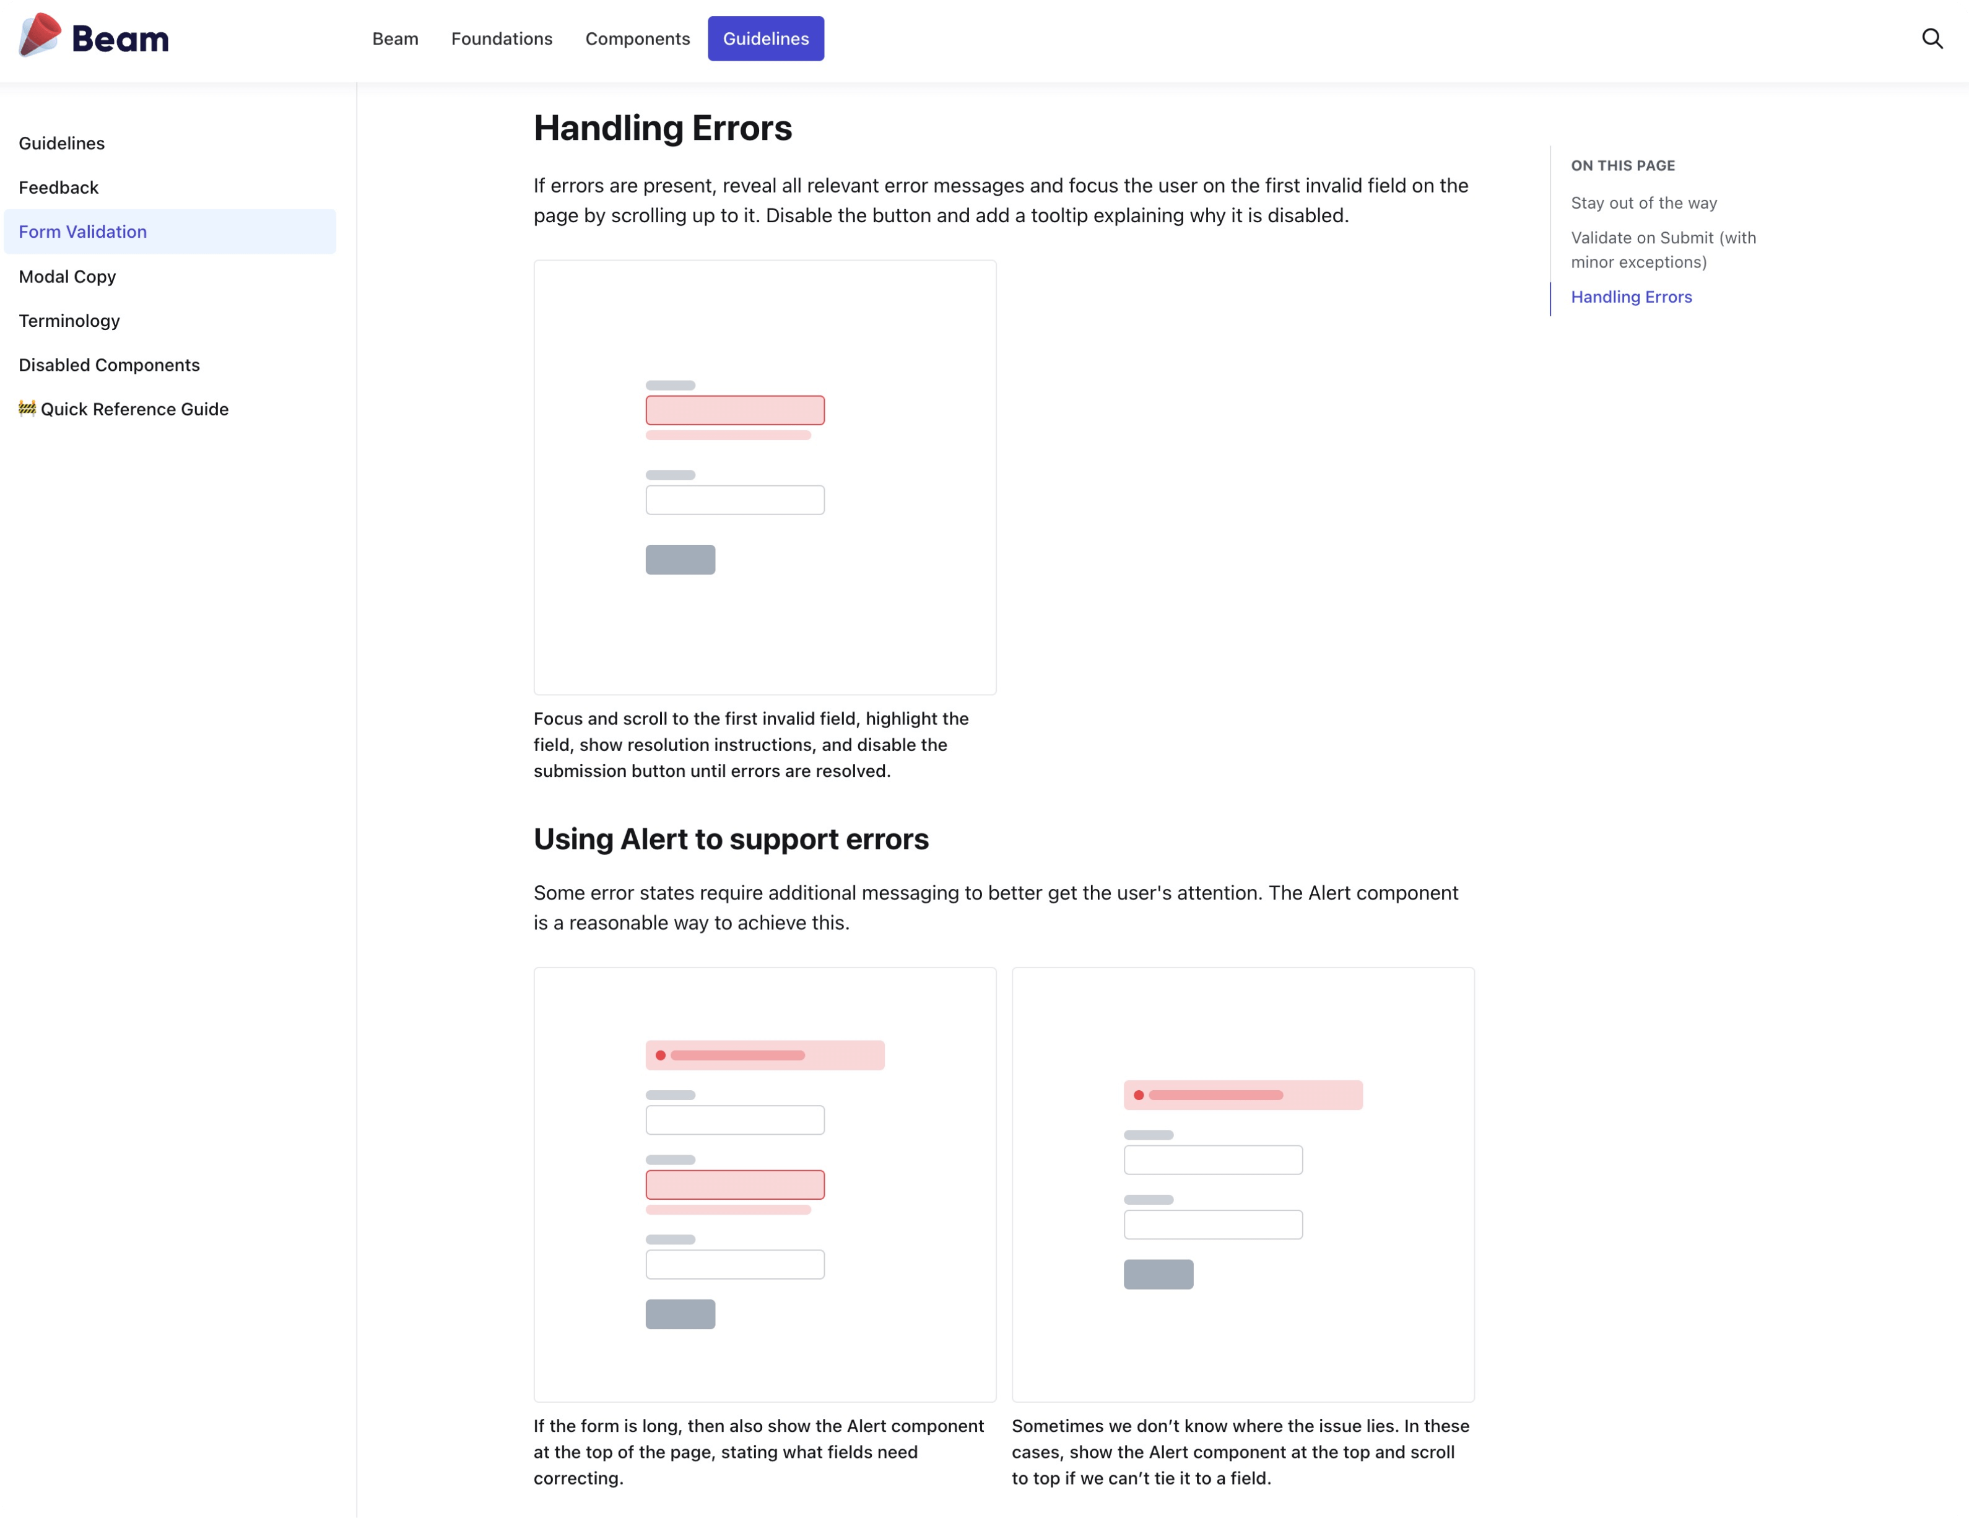
Task: Open Modal Copy guideline page
Action: pyautogui.click(x=67, y=277)
